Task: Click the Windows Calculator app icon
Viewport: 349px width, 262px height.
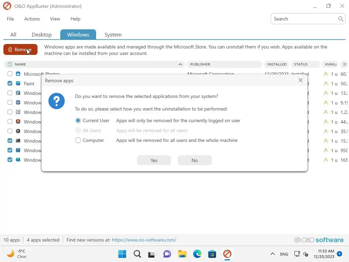Action: pos(18,93)
